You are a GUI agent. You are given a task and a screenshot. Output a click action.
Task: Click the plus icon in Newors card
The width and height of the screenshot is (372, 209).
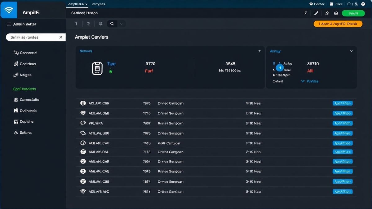tap(259, 51)
